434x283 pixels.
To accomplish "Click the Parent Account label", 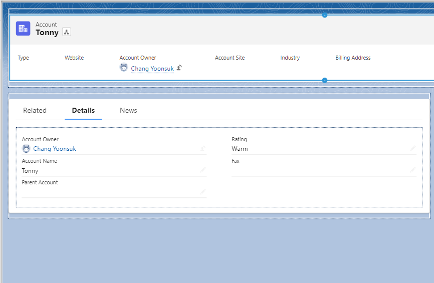I will point(40,182).
